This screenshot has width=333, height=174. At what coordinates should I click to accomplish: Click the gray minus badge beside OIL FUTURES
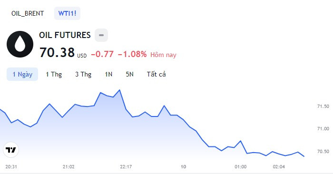coord(101,35)
